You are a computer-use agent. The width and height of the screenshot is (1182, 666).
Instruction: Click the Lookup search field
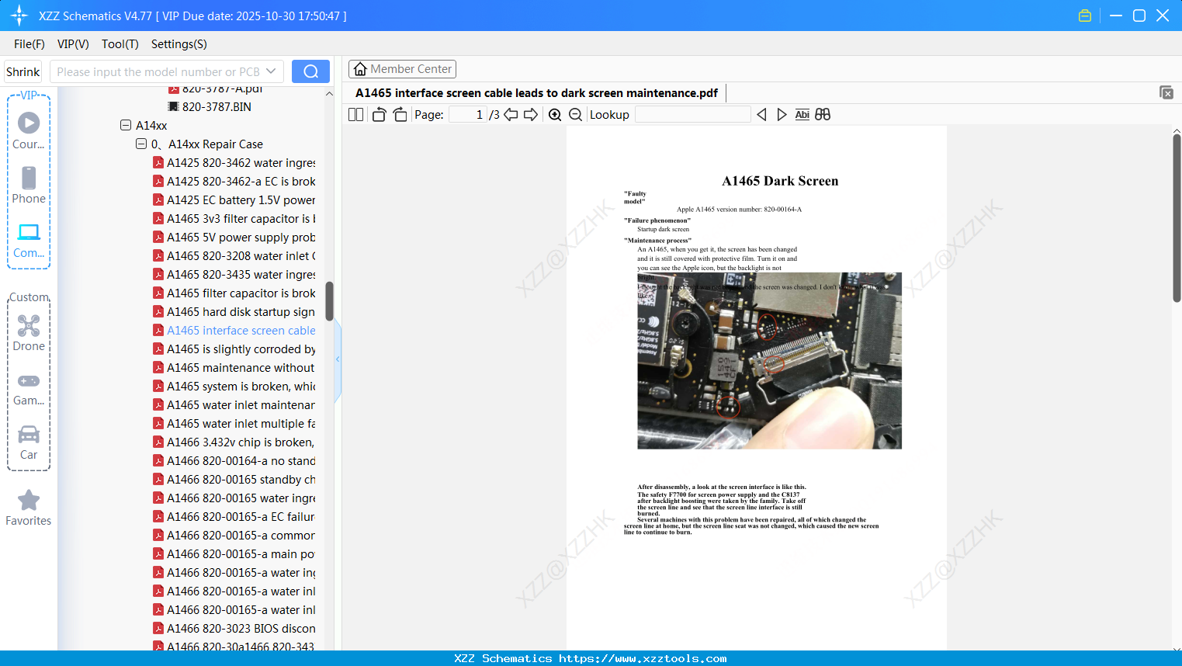(x=693, y=115)
